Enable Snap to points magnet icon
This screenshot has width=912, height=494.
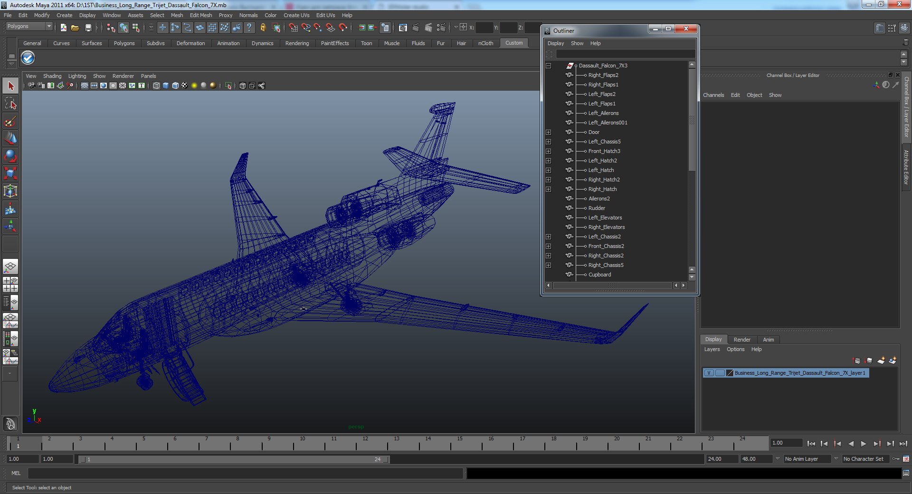click(318, 28)
